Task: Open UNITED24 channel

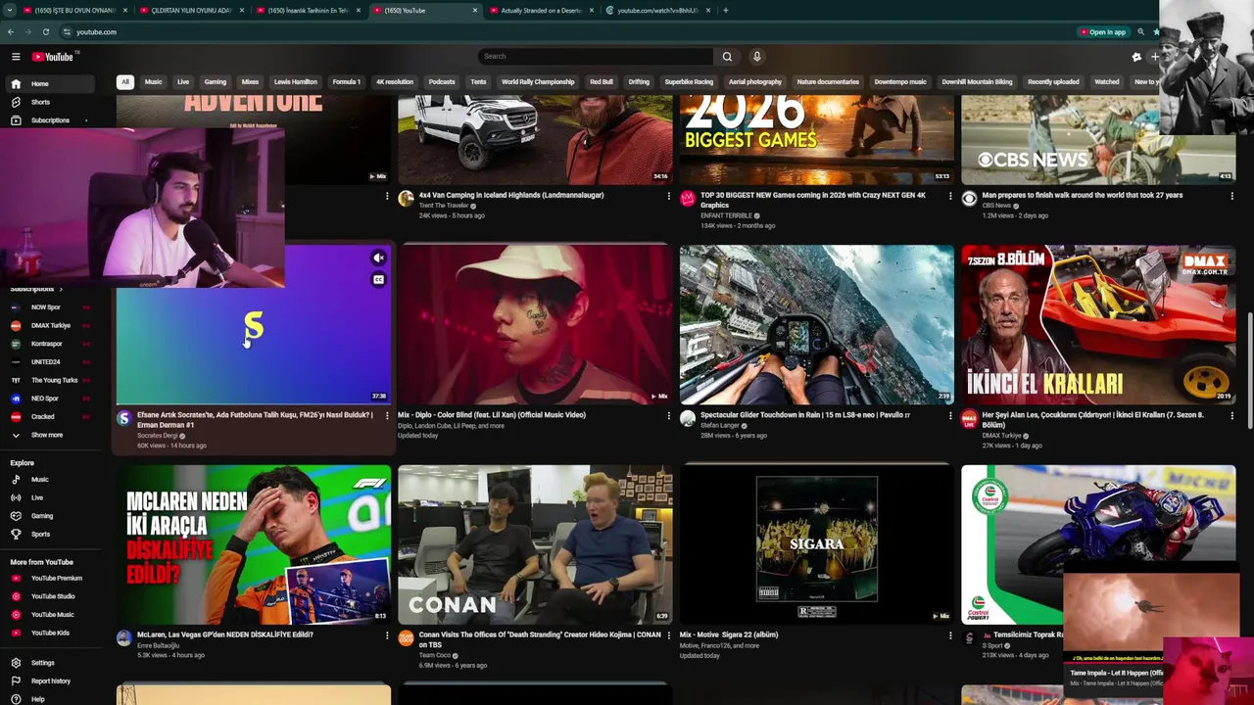Action: pos(46,361)
